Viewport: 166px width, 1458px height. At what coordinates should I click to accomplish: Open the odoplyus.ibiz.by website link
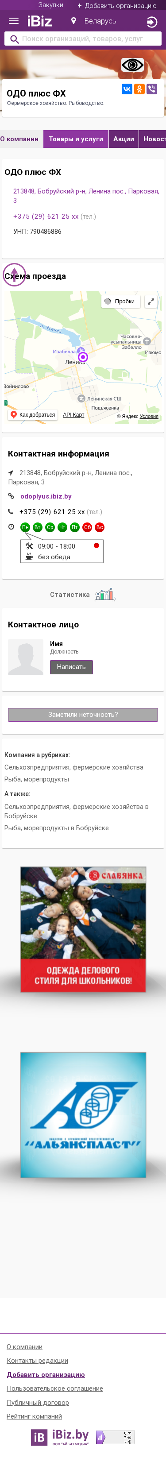[46, 496]
